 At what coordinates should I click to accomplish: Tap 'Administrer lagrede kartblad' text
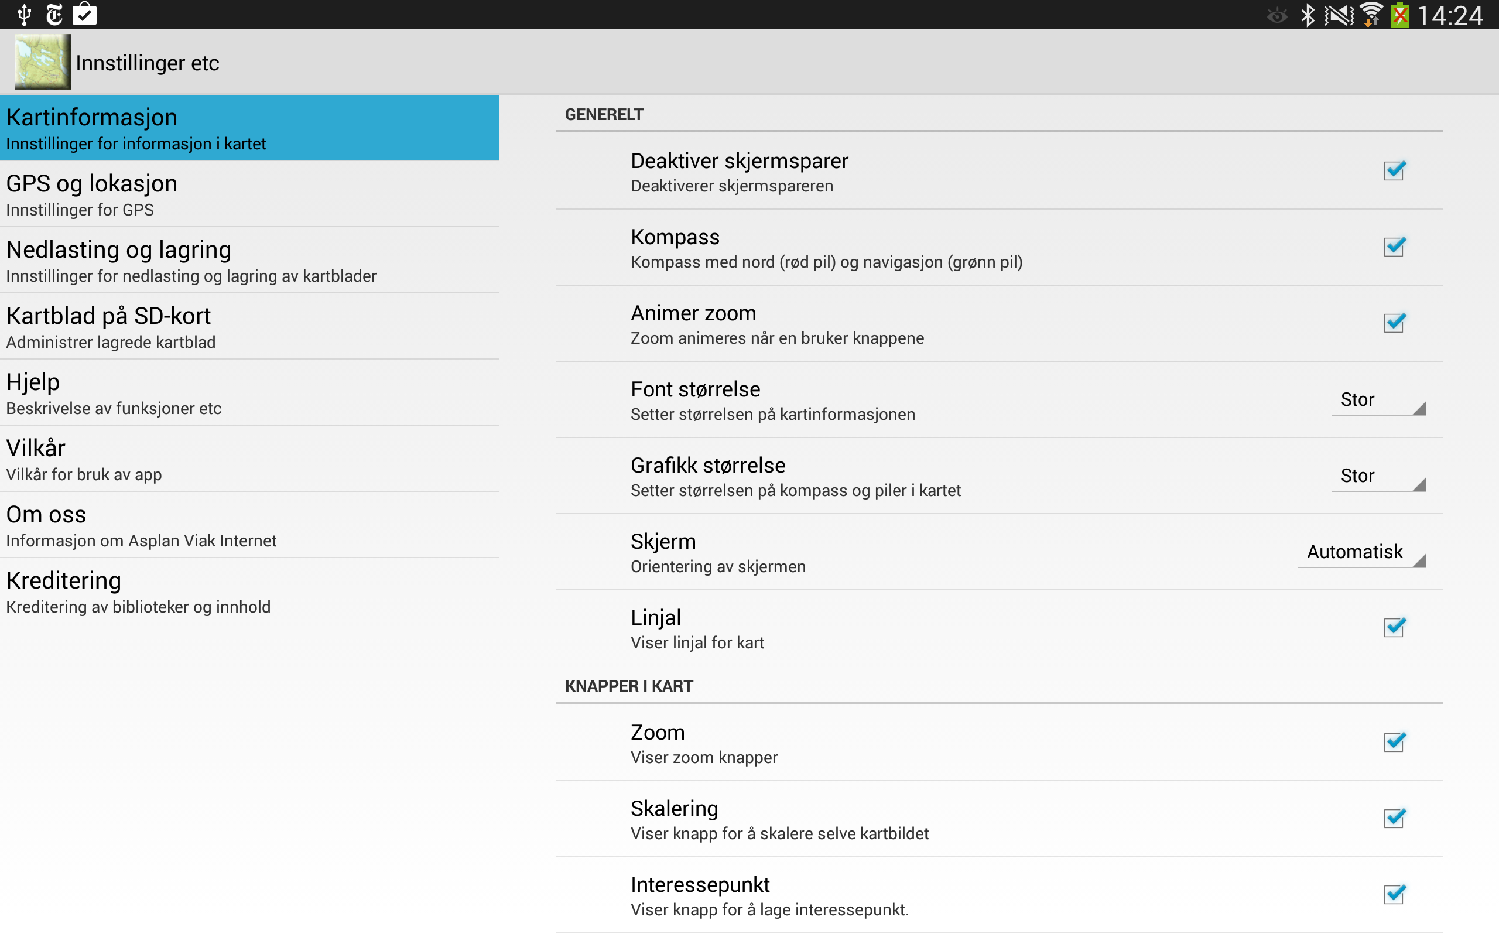pyautogui.click(x=111, y=343)
